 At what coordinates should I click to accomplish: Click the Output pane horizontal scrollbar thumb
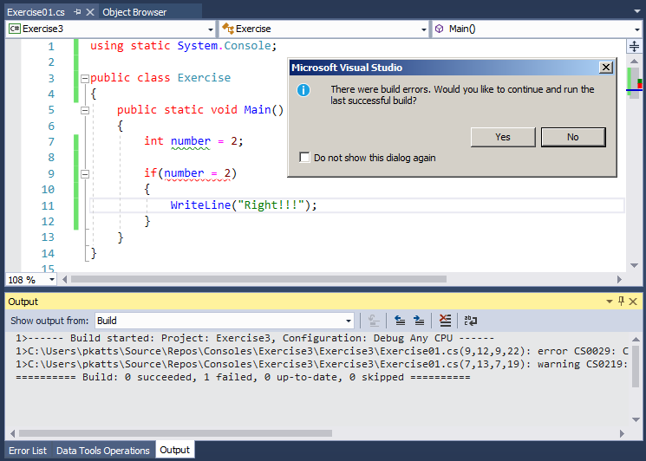tap(175, 433)
